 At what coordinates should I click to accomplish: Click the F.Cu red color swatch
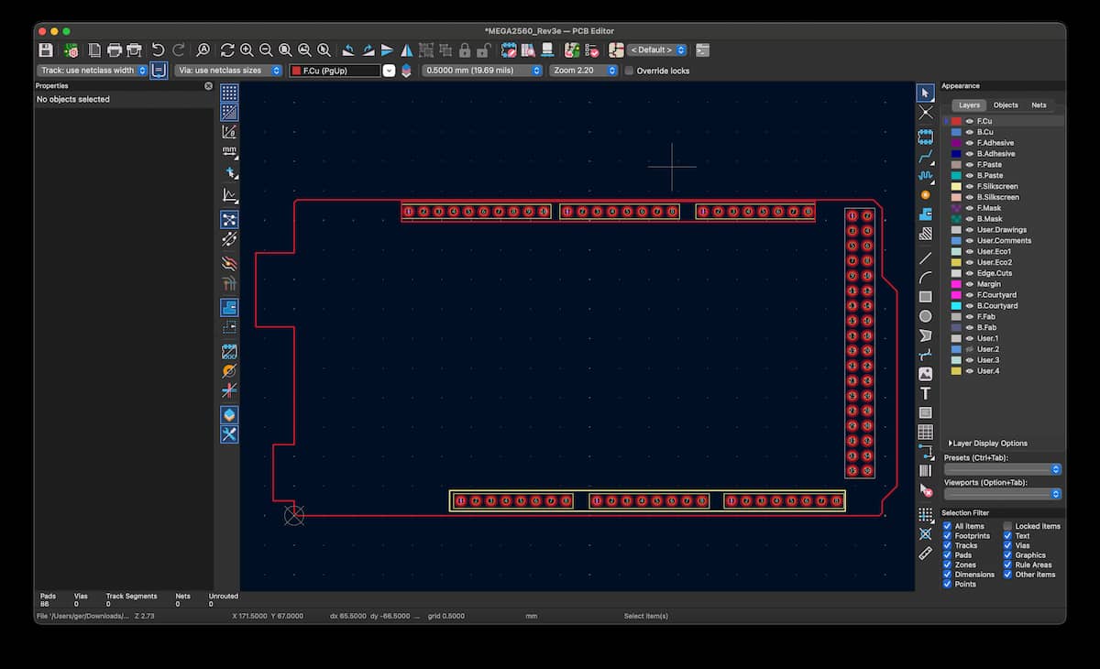tap(956, 121)
